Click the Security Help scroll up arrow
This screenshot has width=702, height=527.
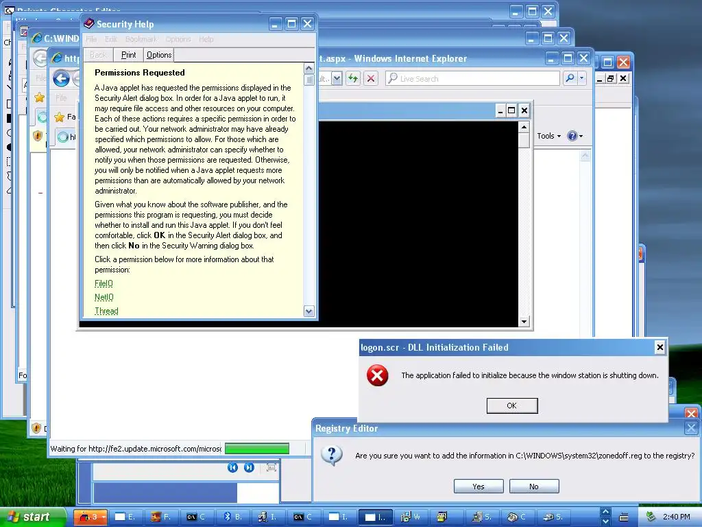click(x=309, y=69)
